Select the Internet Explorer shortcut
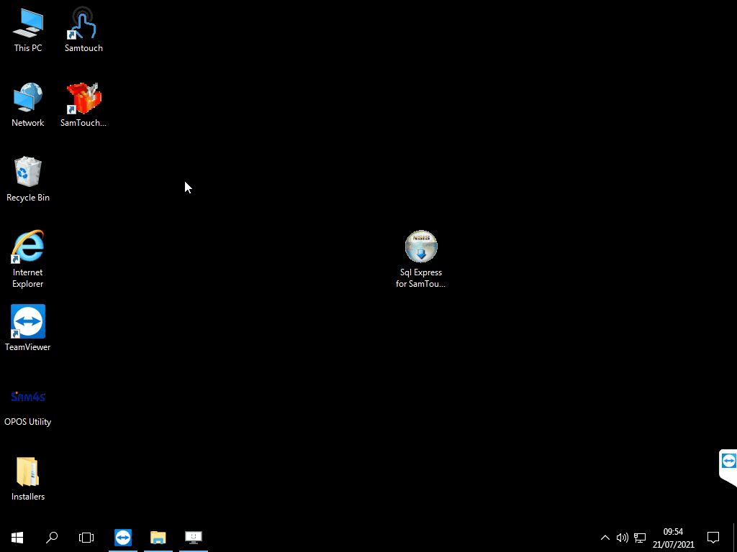Image resolution: width=737 pixels, height=552 pixels. pos(28,254)
